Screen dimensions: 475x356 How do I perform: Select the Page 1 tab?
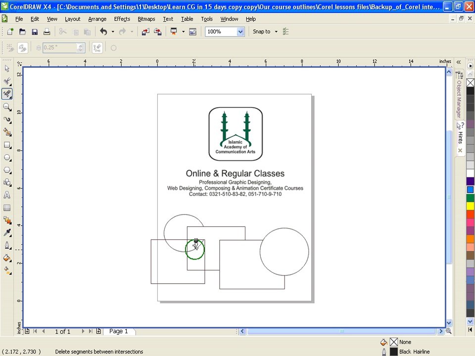[x=118, y=331]
